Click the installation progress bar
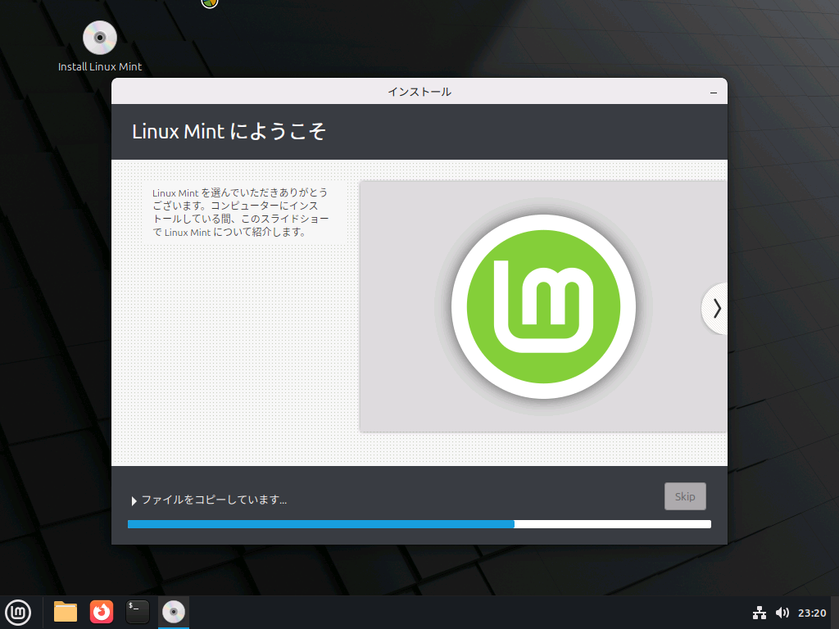Viewport: 839px width, 629px height. point(419,523)
